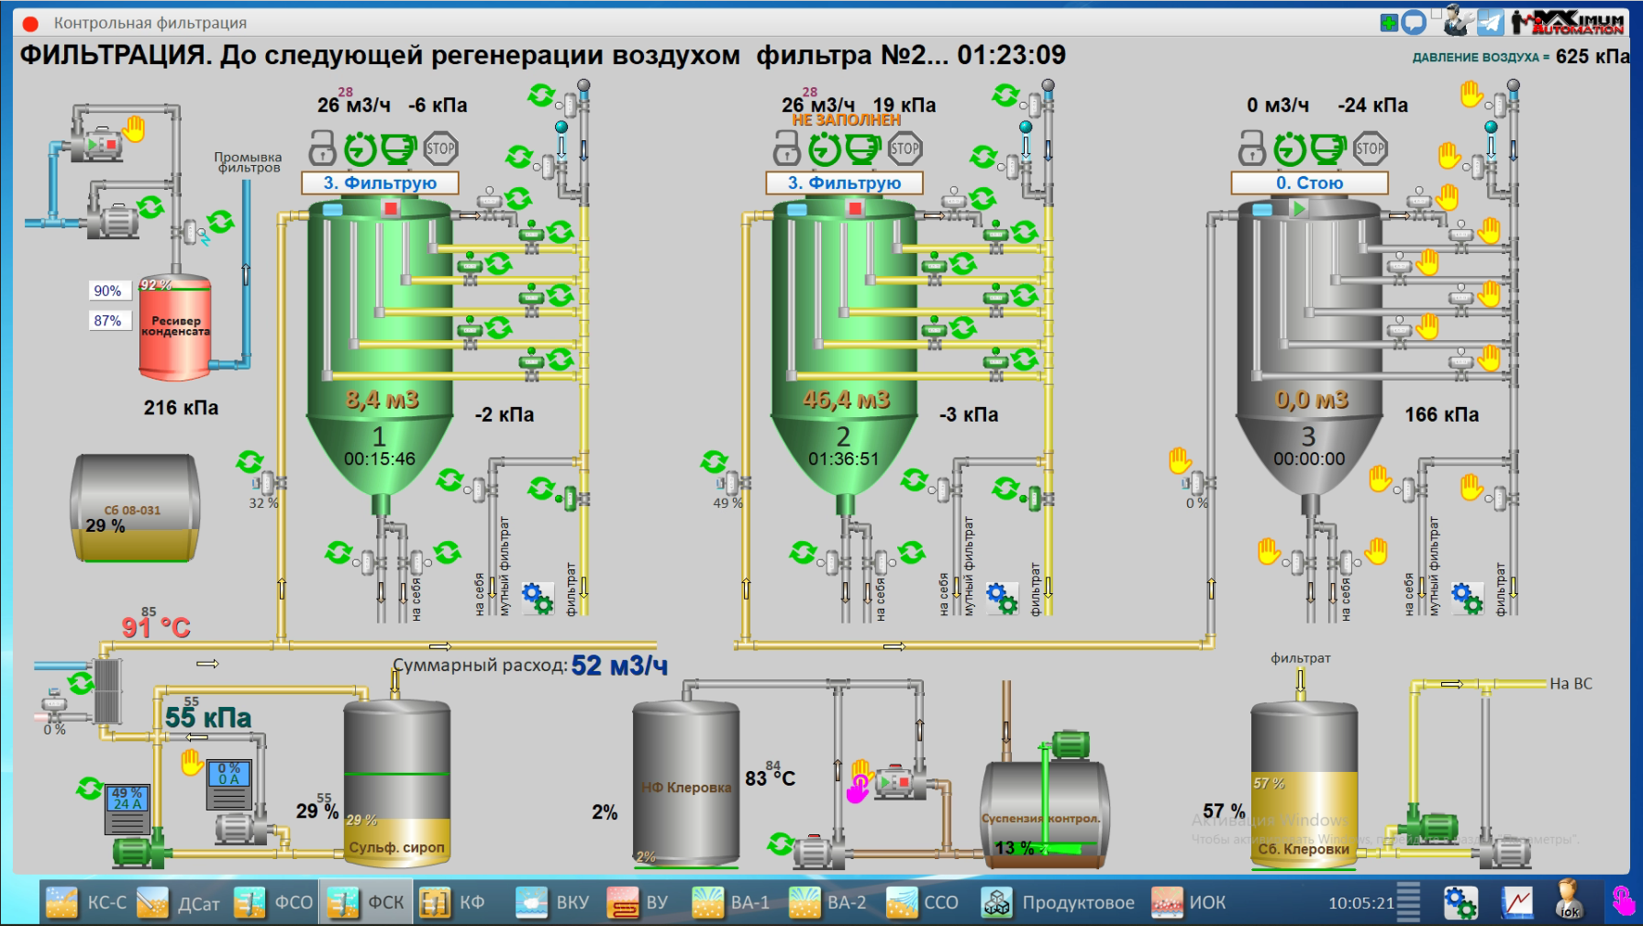Click the padlock icon above filter 3

(1251, 149)
